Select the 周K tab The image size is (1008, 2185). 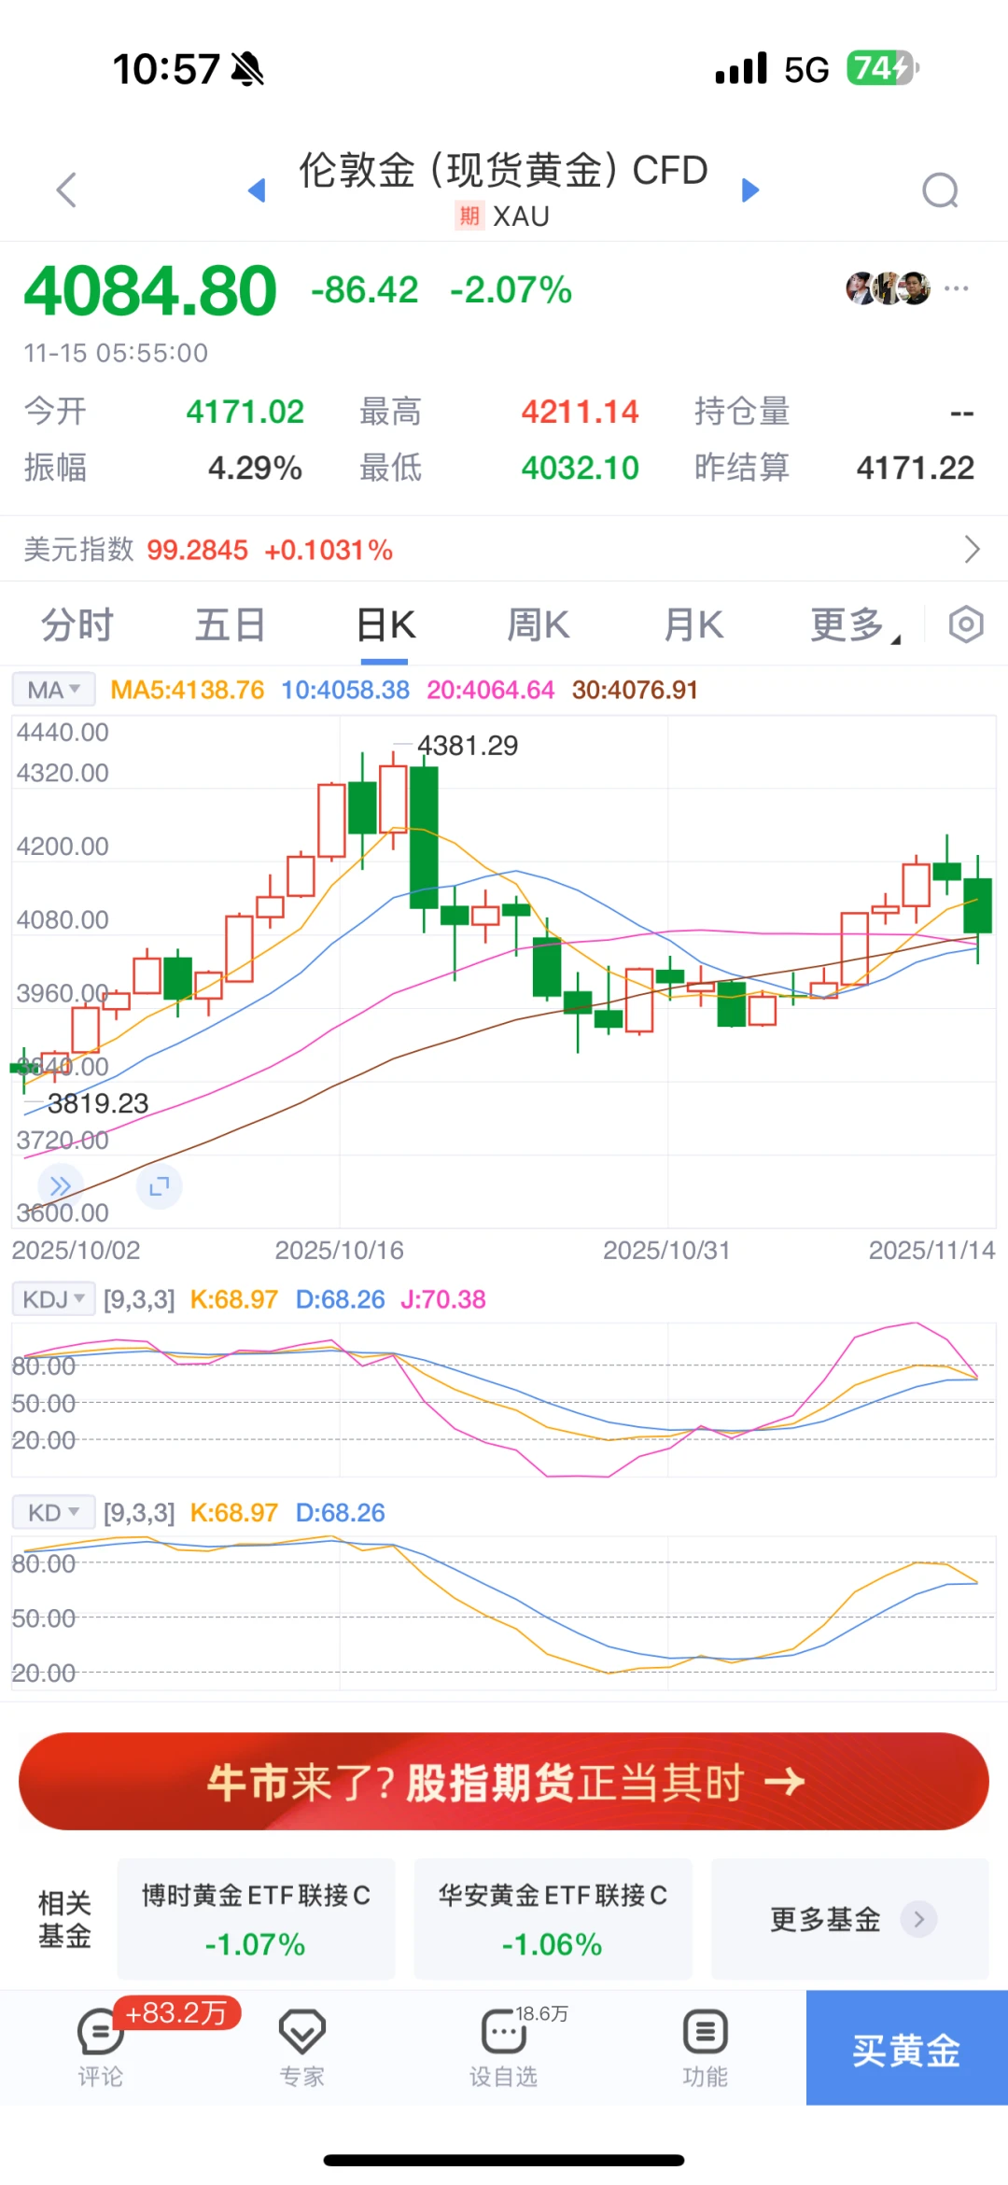point(539,624)
